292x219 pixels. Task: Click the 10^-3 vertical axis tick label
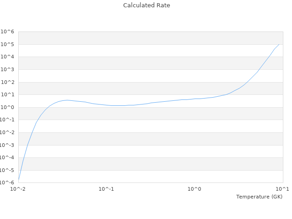pos(6,146)
